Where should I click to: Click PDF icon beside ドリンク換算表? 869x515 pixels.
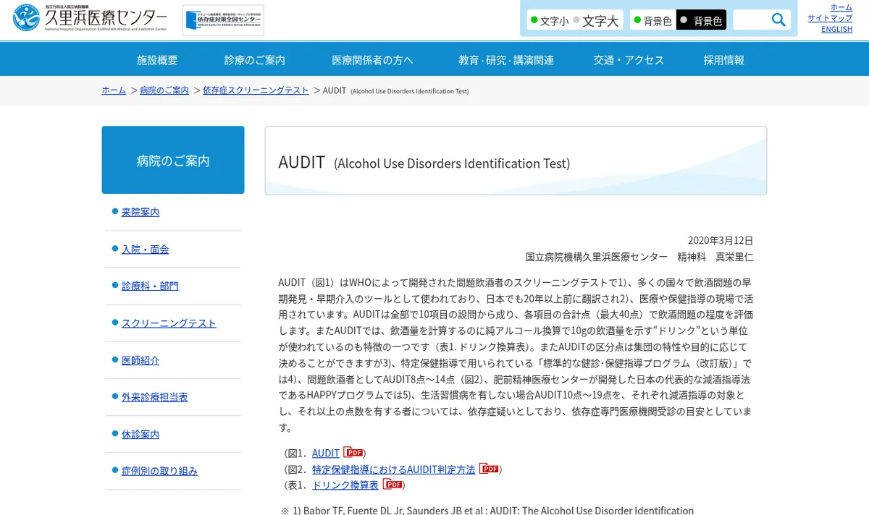[392, 484]
